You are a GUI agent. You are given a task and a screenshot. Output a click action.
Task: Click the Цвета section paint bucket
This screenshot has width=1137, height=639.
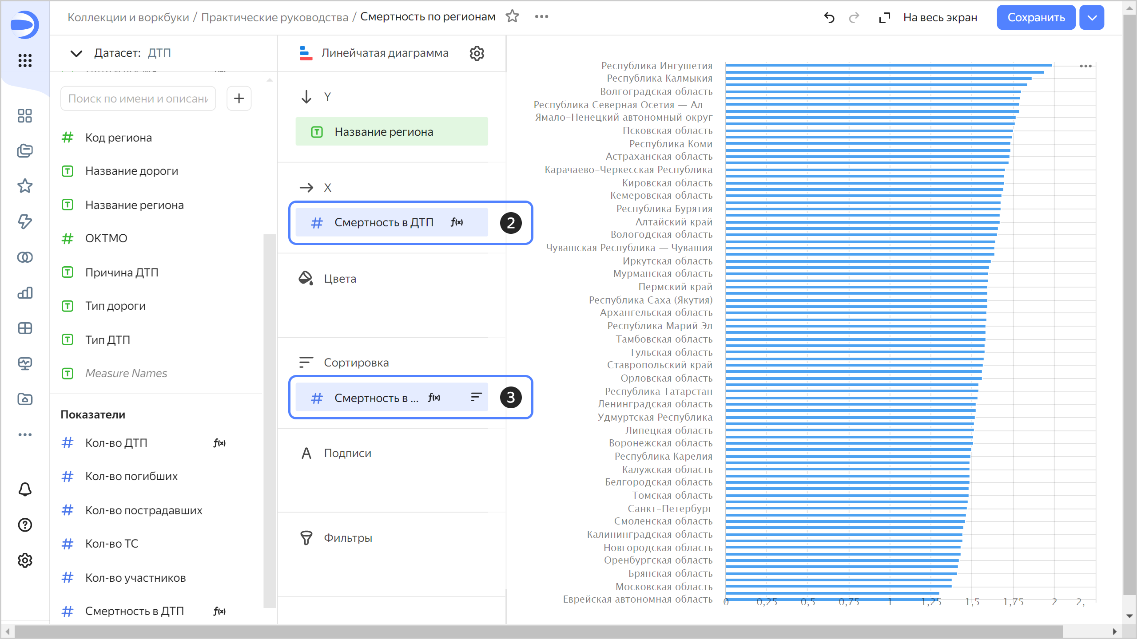tap(306, 278)
